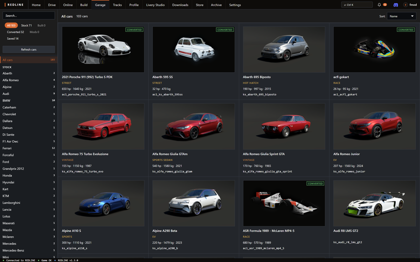
Task: Select the Saved 14 filter
Action: [x=13, y=39]
